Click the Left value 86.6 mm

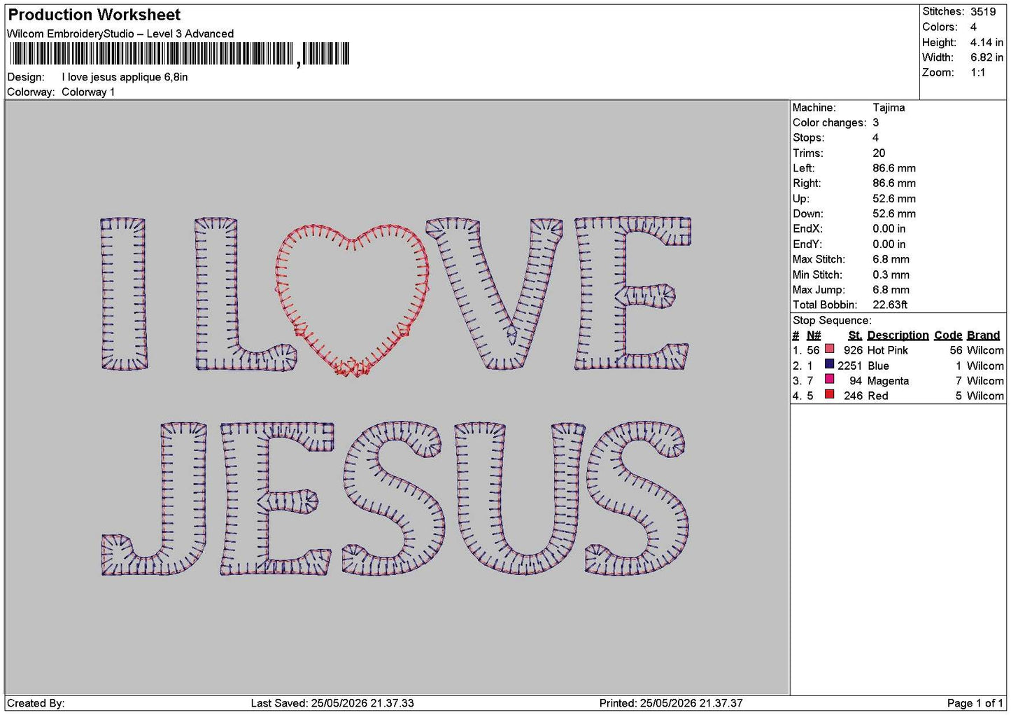pyautogui.click(x=894, y=168)
